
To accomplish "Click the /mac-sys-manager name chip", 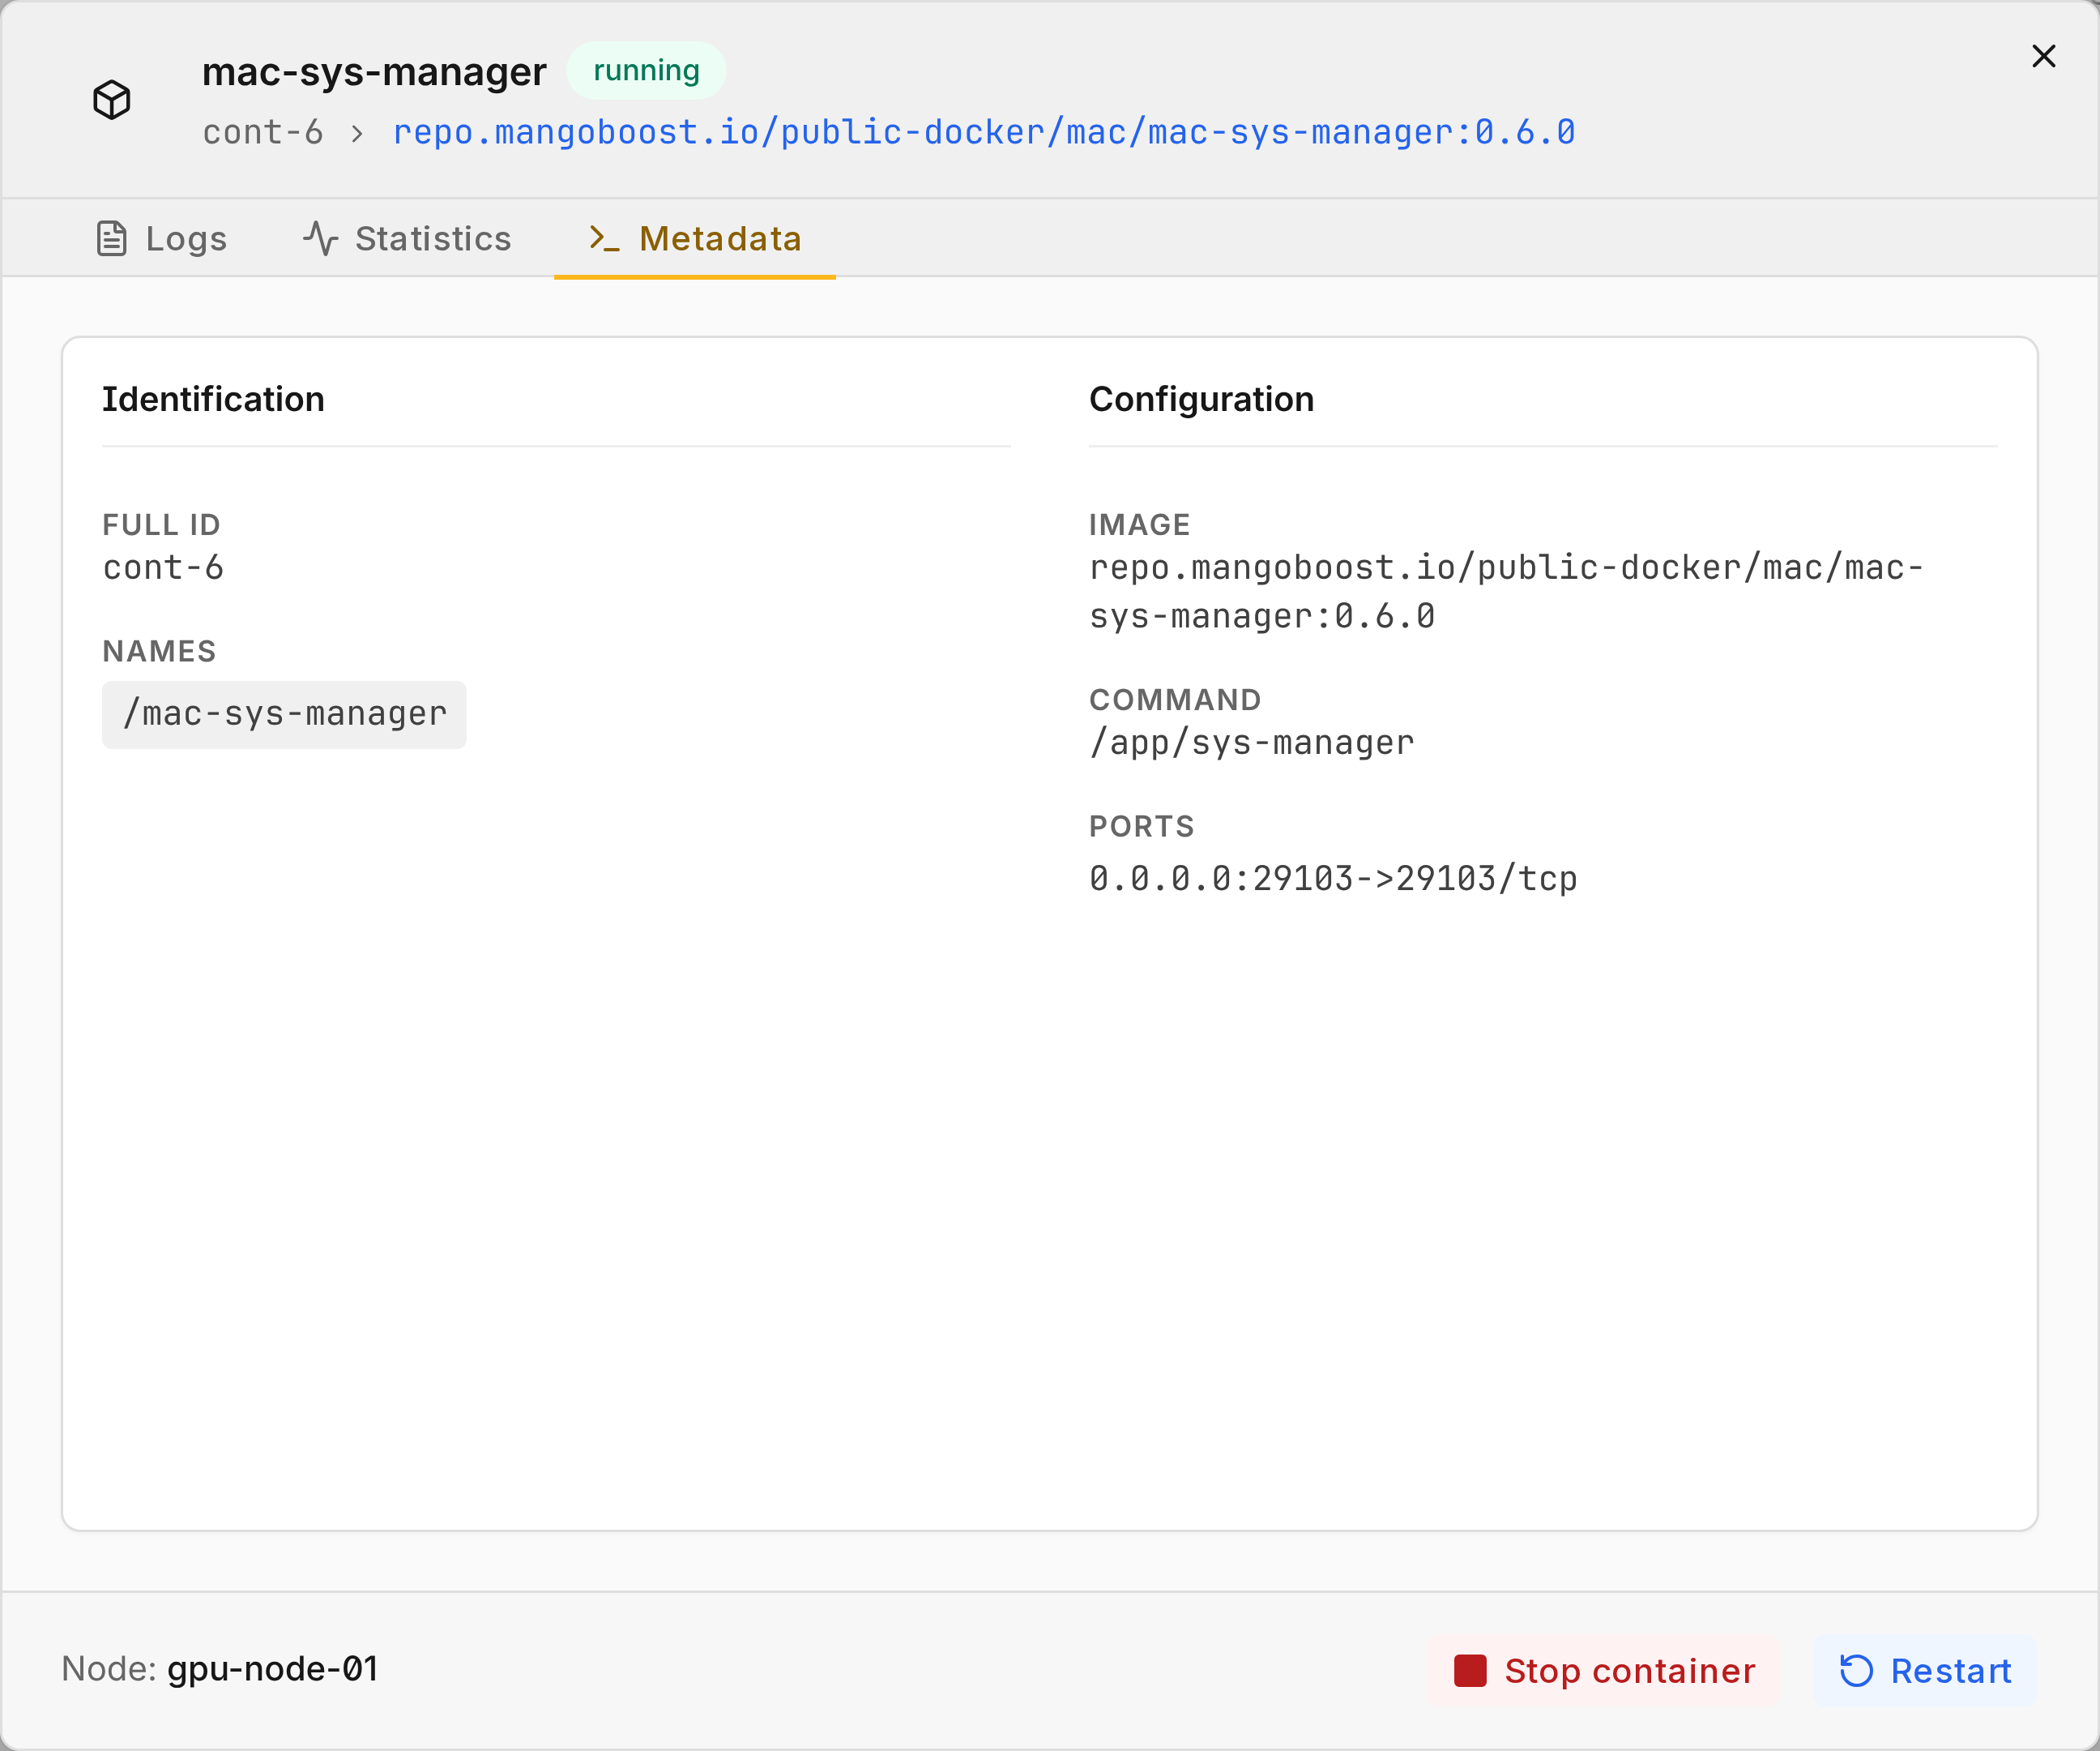I will pyautogui.click(x=284, y=714).
